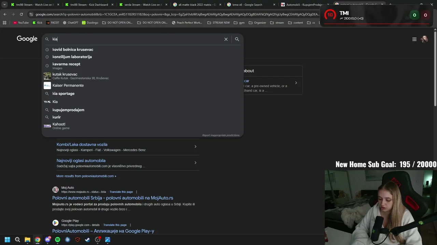Clear the search box text
Viewport: 437px width, 245px height.
point(226,39)
